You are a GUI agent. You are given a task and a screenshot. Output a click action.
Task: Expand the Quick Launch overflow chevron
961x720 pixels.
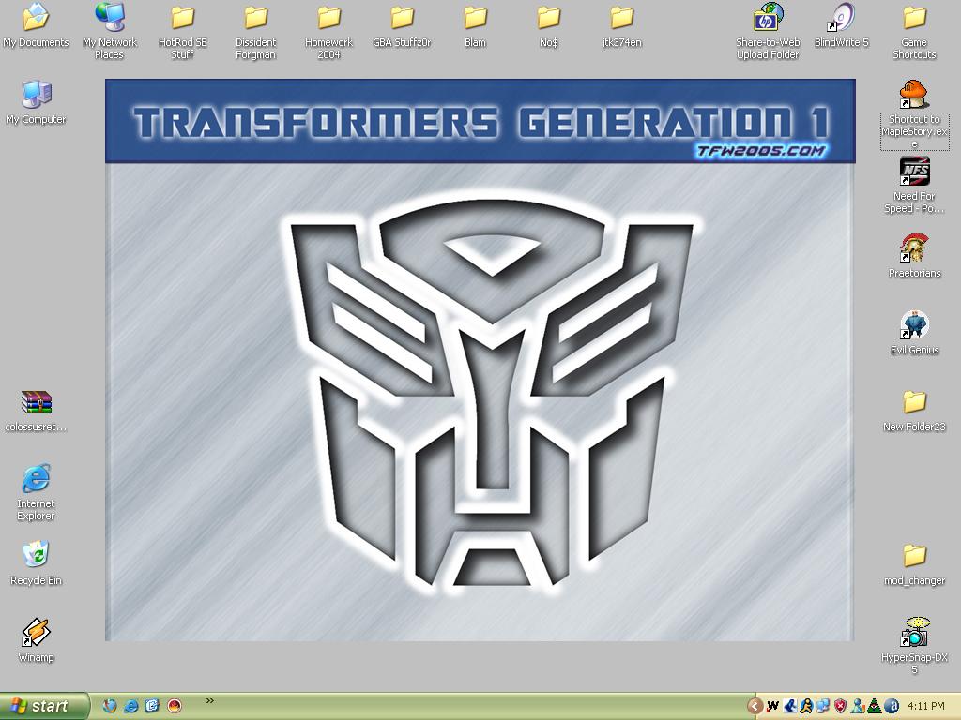coord(210,700)
